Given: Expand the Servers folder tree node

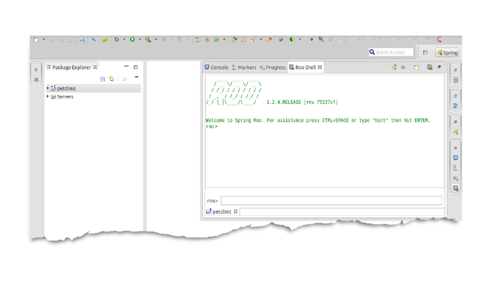Looking at the screenshot, I should 48,96.
